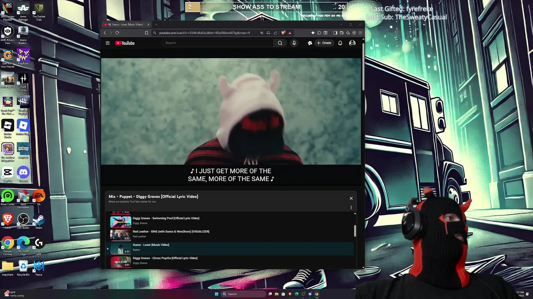Viewport: 533px width, 299px height.
Task: Close the Sueco - Loser tab
Action: 148,25
